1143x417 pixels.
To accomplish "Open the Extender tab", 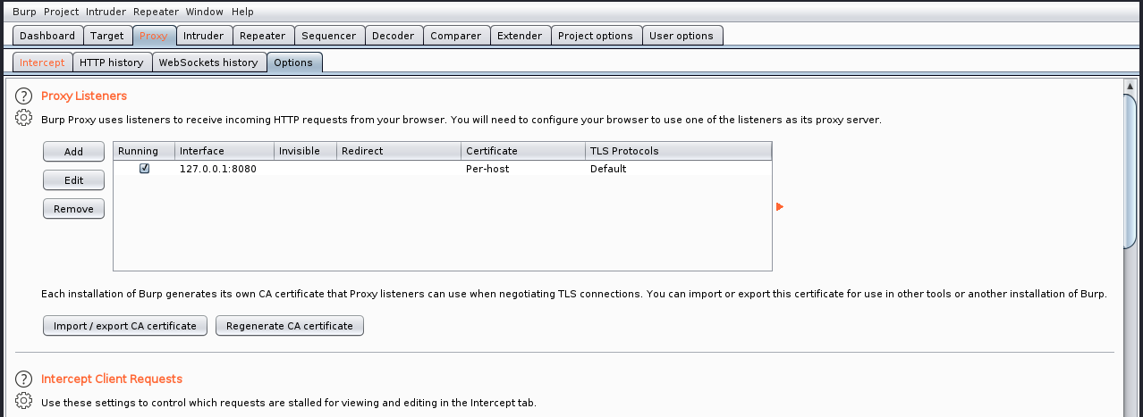I will [520, 36].
